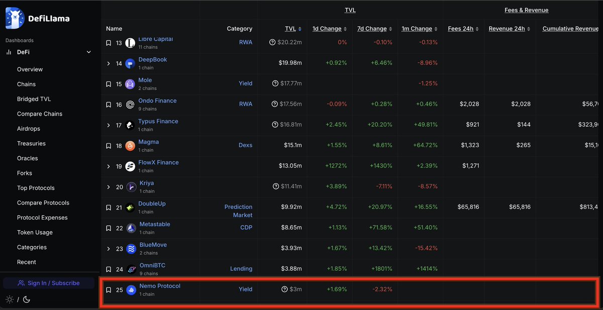This screenshot has height=310, width=603.
Task: Click the Kriya logo icon
Action: tap(131, 187)
